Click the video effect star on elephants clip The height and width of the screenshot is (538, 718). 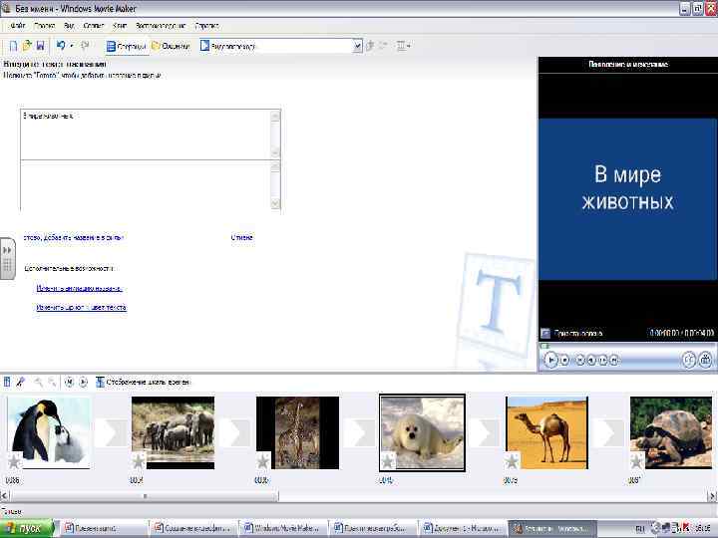click(x=139, y=461)
